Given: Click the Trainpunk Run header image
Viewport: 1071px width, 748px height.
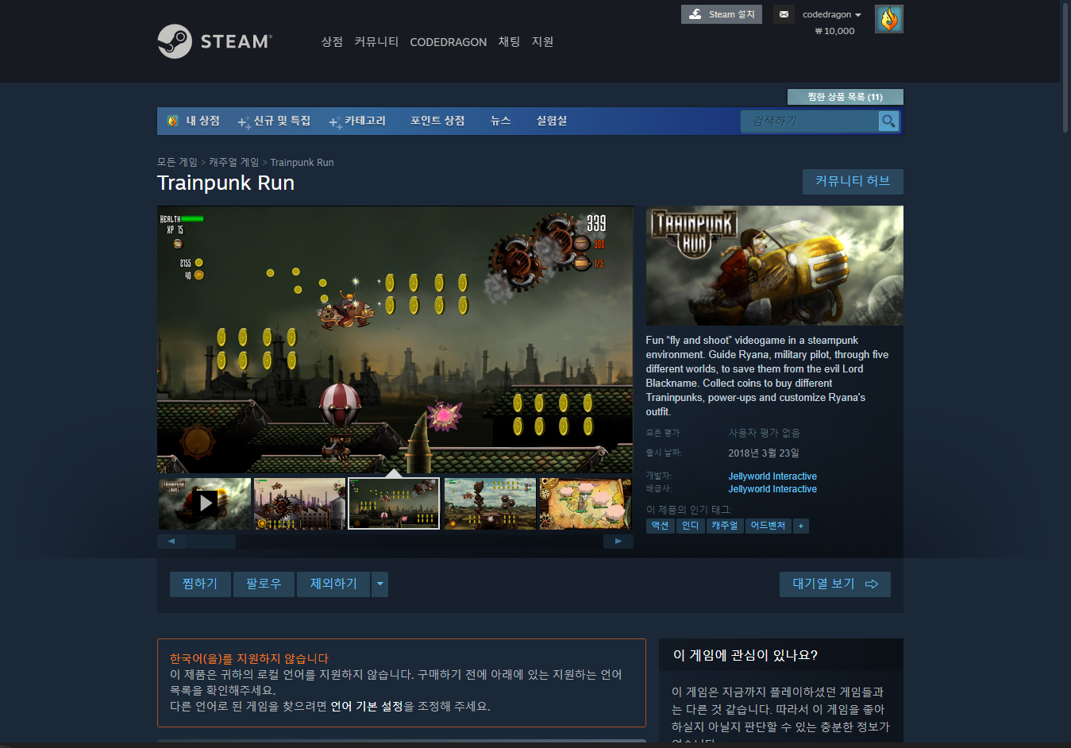Looking at the screenshot, I should tap(775, 265).
